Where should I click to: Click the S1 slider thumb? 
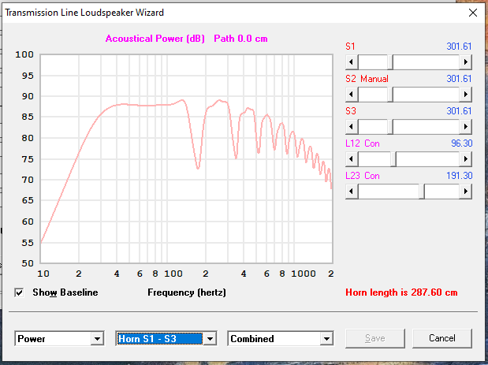click(390, 62)
